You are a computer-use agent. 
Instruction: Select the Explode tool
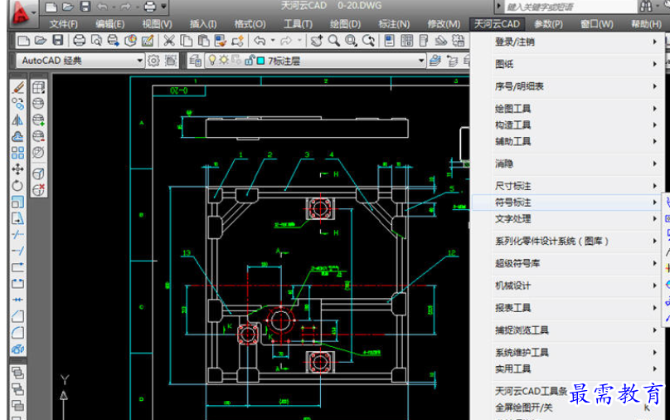point(18,349)
